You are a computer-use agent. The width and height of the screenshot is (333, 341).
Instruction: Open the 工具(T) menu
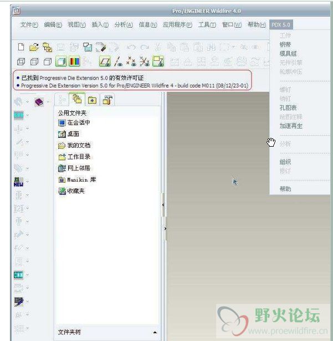click(x=207, y=25)
